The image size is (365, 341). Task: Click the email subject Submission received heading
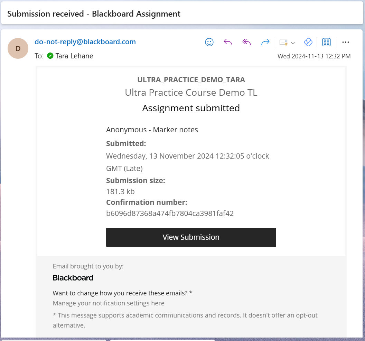click(94, 14)
